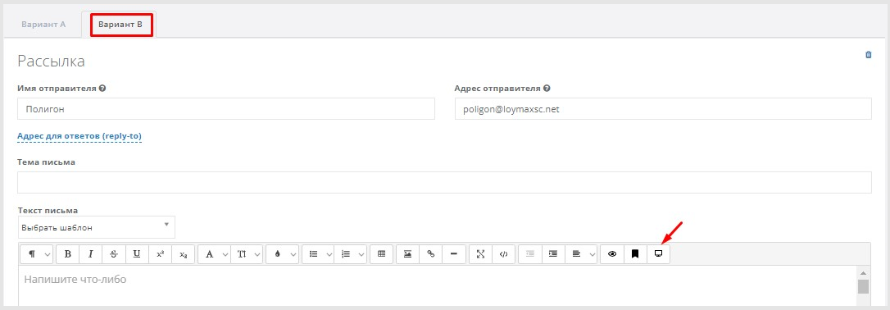Insert a table into the letter
890x310 pixels.
point(381,254)
